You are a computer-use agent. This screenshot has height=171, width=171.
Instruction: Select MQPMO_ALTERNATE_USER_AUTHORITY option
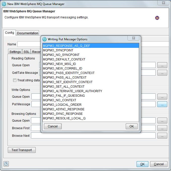91,91
